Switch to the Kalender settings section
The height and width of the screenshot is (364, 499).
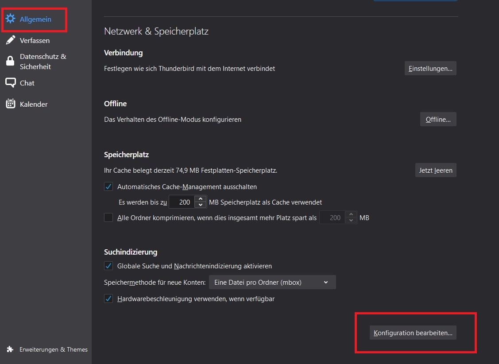click(34, 104)
